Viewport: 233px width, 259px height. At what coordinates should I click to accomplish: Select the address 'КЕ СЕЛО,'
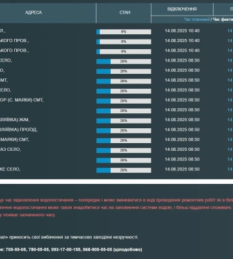10,169
